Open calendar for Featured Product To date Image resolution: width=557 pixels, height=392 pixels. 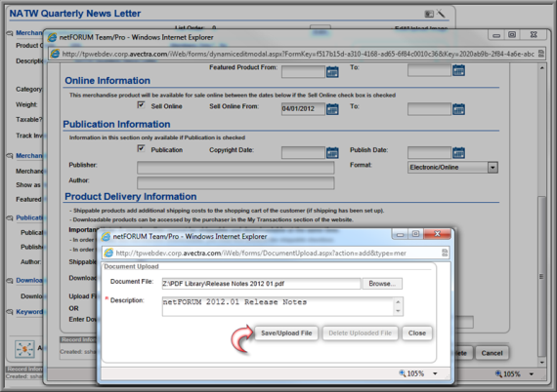(x=458, y=70)
